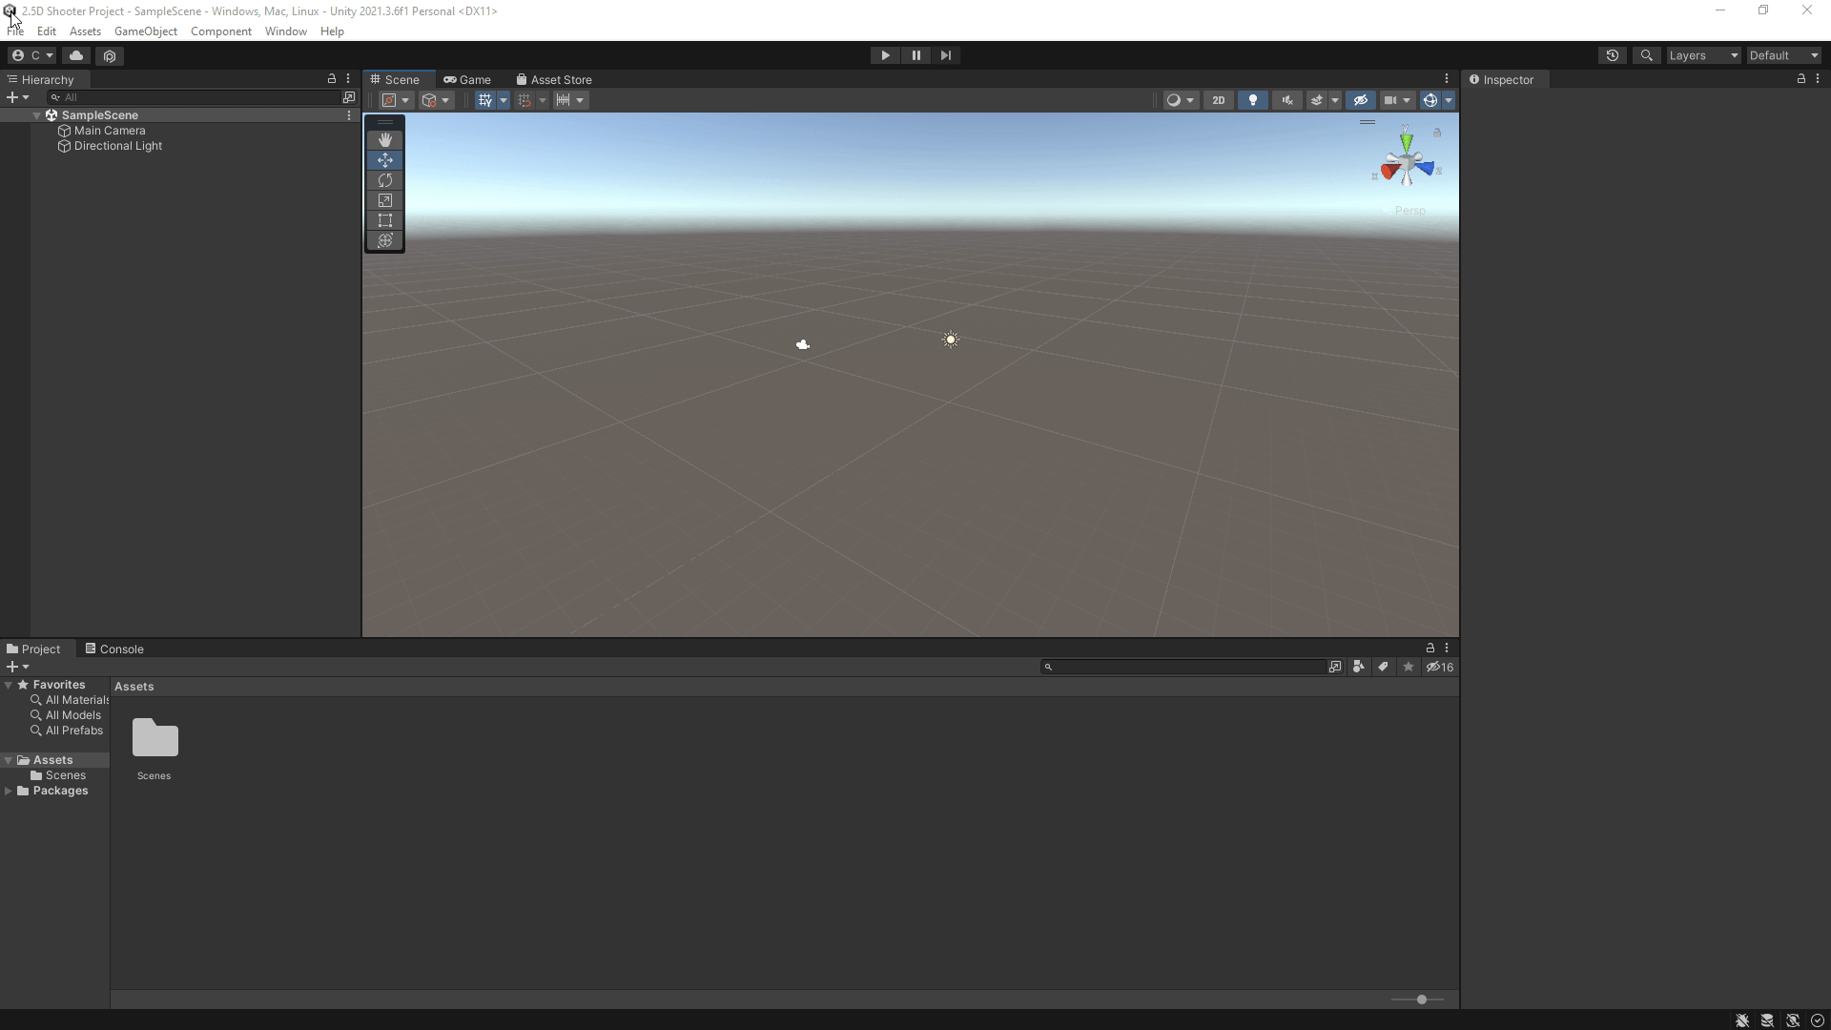The image size is (1831, 1030).
Task: Select Directional Light in Hierarchy
Action: tap(118, 146)
